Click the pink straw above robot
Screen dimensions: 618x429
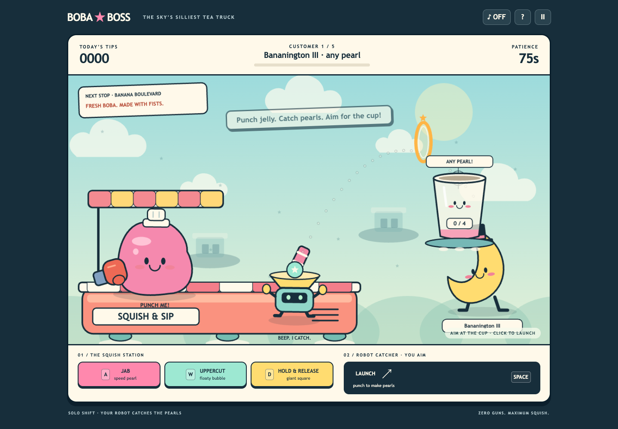tap(301, 256)
